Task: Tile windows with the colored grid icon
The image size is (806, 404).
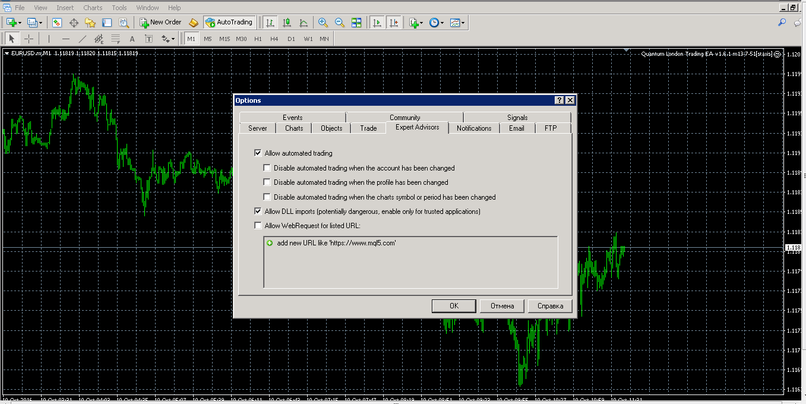Action: pos(356,23)
